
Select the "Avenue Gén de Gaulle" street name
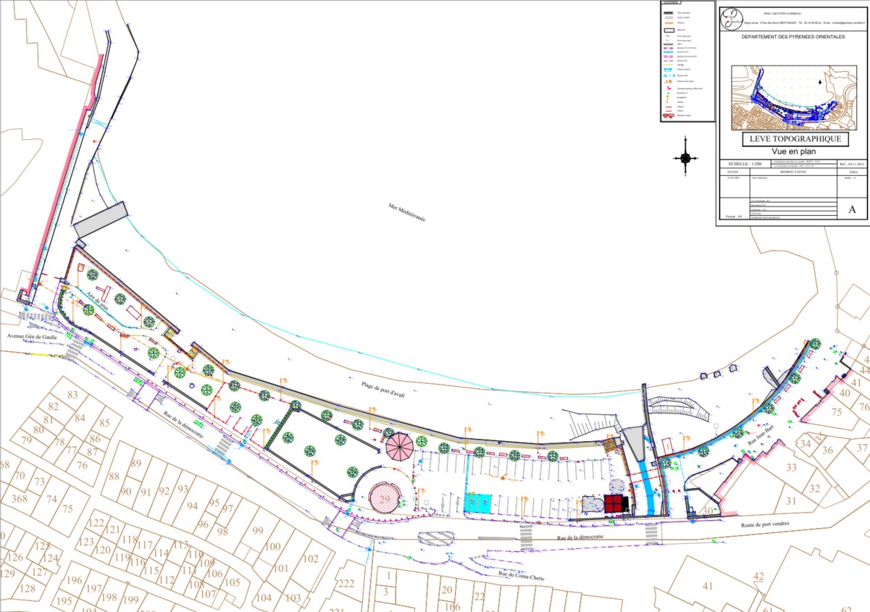(33, 337)
